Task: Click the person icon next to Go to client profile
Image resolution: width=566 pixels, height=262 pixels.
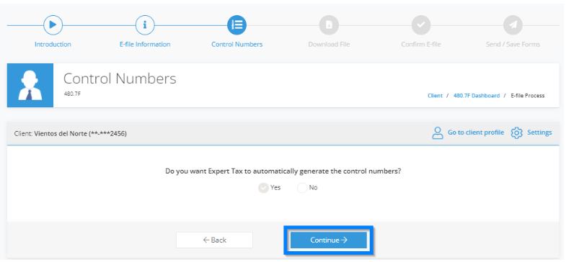Action: pyautogui.click(x=438, y=132)
